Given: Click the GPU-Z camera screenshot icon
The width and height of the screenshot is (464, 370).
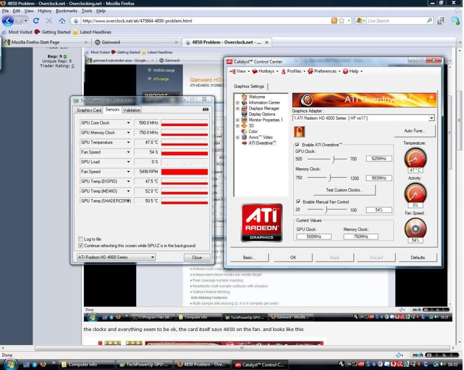Looking at the screenshot, I should (x=205, y=109).
